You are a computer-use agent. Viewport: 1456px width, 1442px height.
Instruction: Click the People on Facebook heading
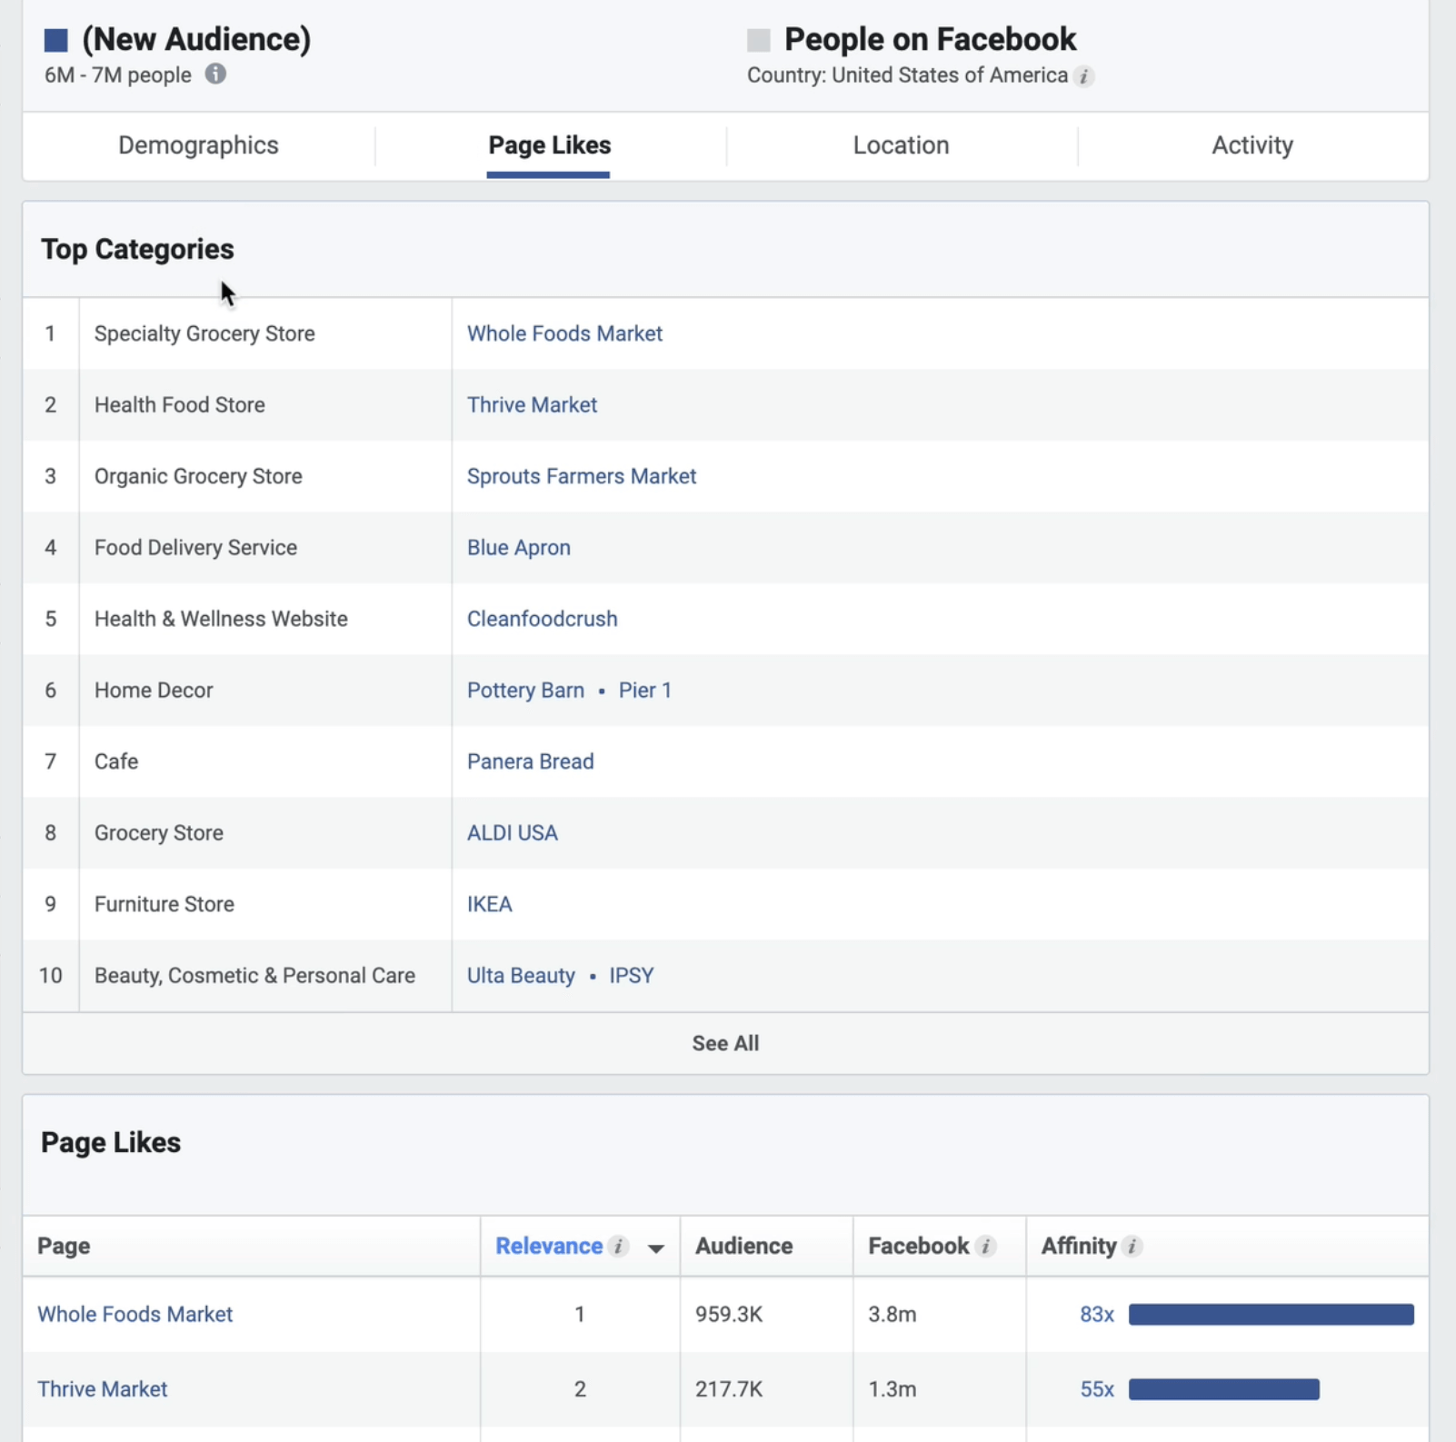(x=930, y=39)
